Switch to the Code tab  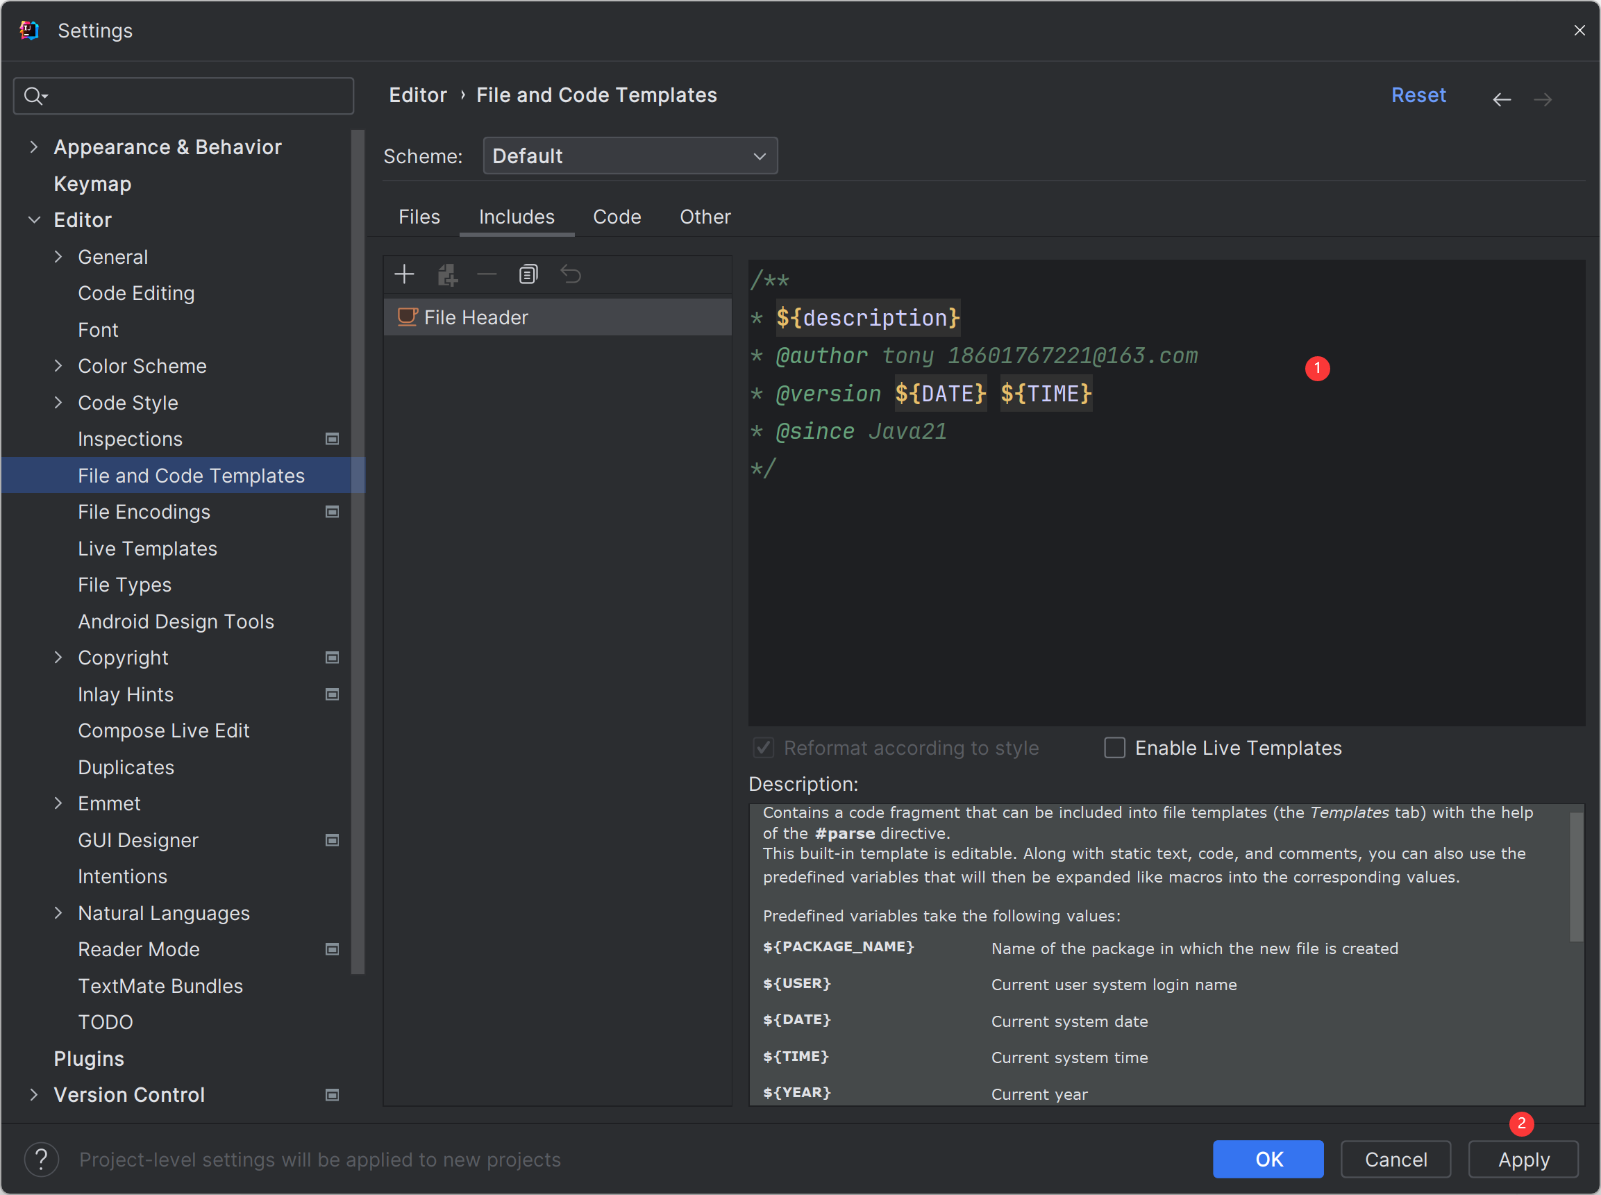(617, 217)
